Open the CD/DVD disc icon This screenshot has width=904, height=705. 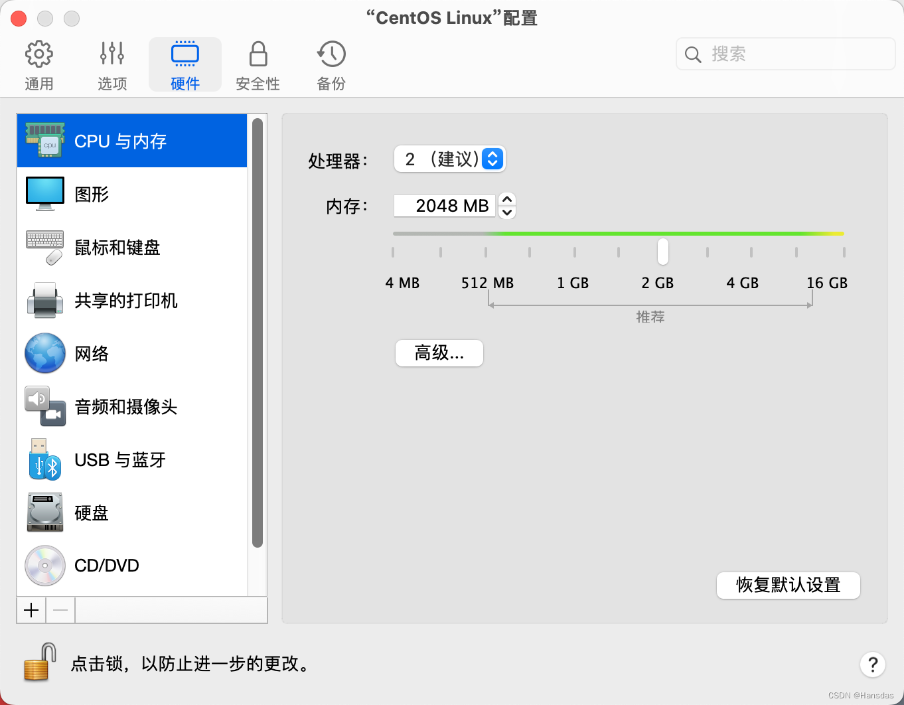45,566
